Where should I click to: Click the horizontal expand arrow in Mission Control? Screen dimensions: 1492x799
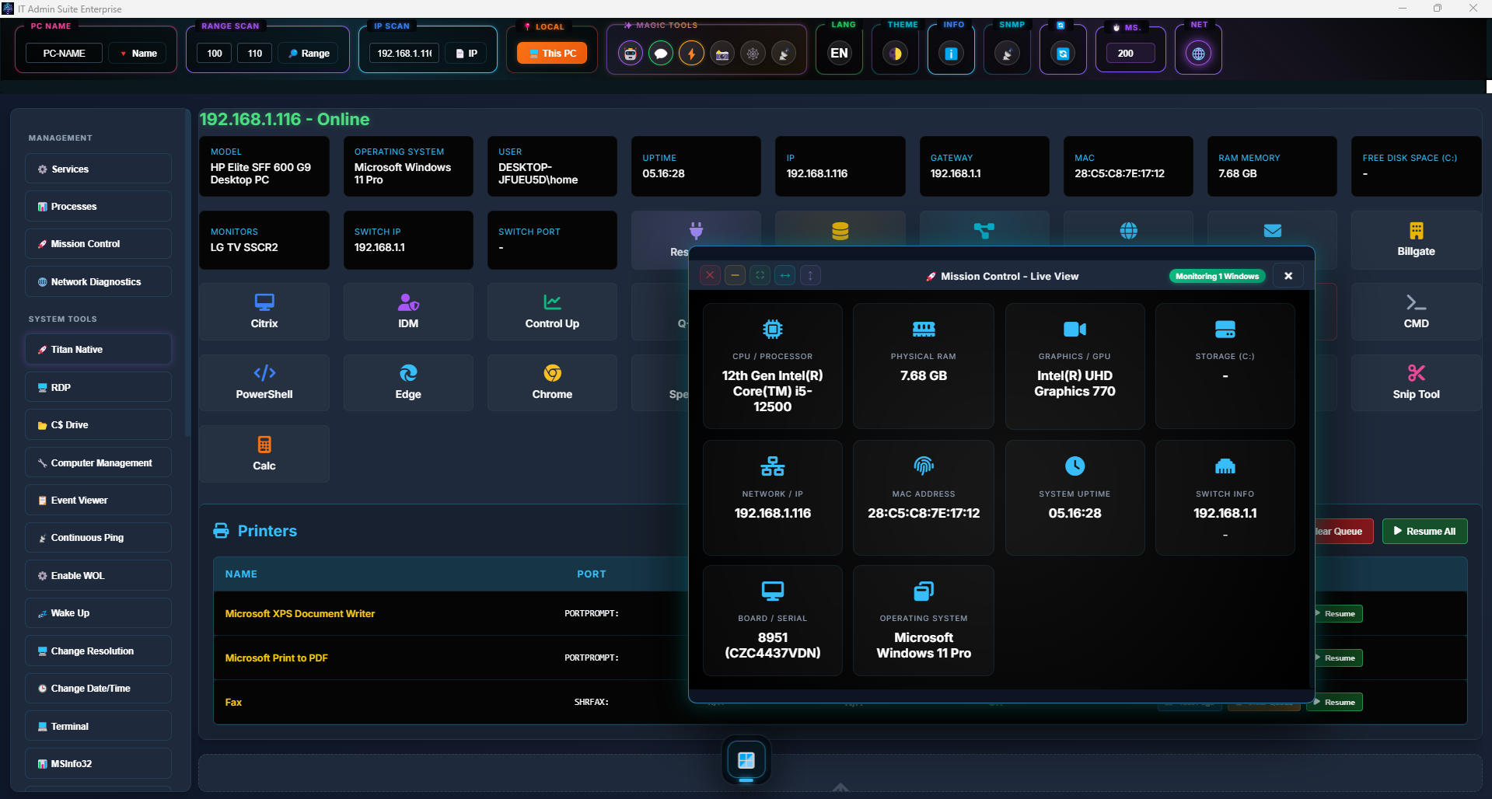tap(785, 275)
